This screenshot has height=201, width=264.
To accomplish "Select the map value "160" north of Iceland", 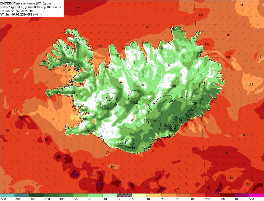I will point(100,46).
